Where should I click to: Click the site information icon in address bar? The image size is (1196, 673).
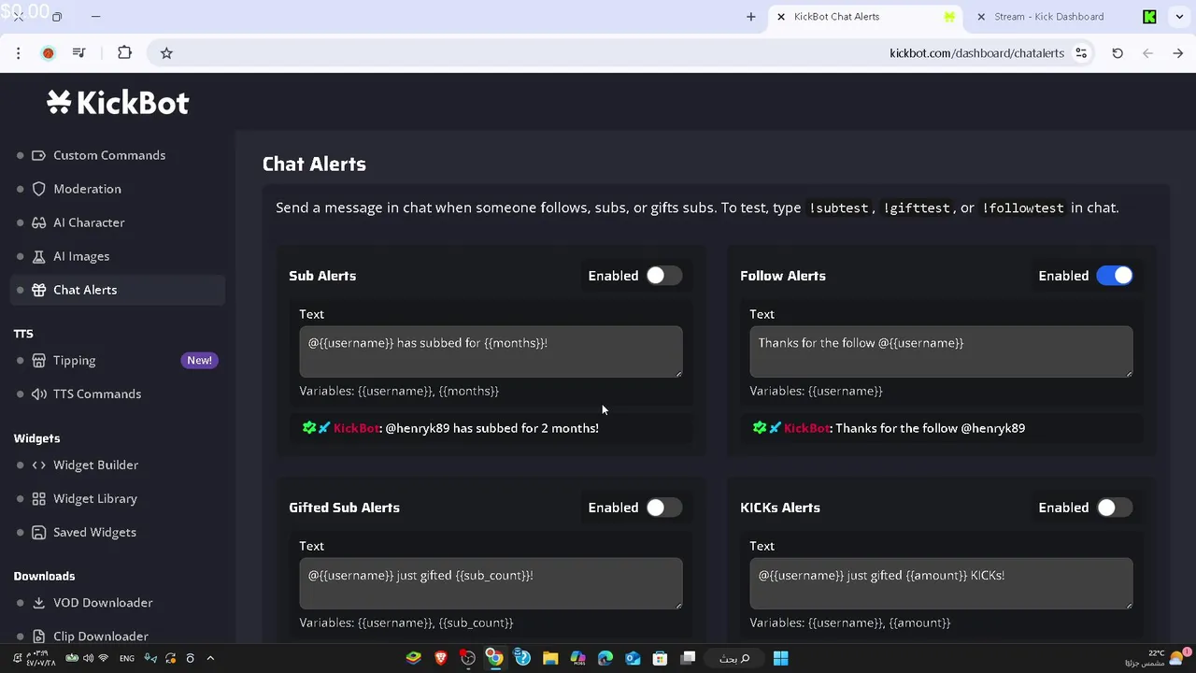[1081, 53]
